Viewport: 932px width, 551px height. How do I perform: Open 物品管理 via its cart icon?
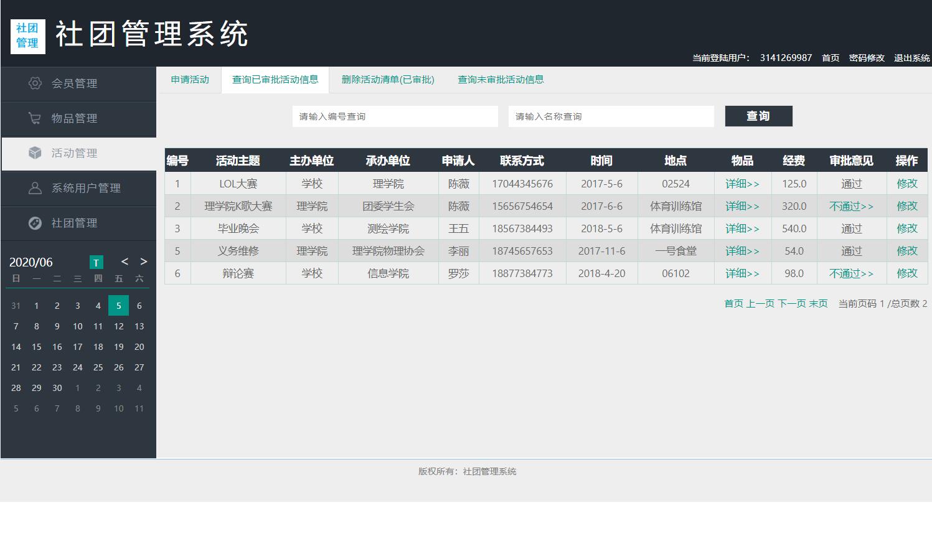click(x=35, y=118)
